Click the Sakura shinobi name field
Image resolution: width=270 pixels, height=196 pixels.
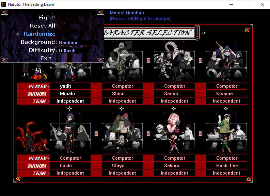(174, 165)
